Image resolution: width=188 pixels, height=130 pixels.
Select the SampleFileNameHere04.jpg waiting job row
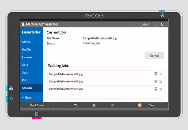pos(106,89)
